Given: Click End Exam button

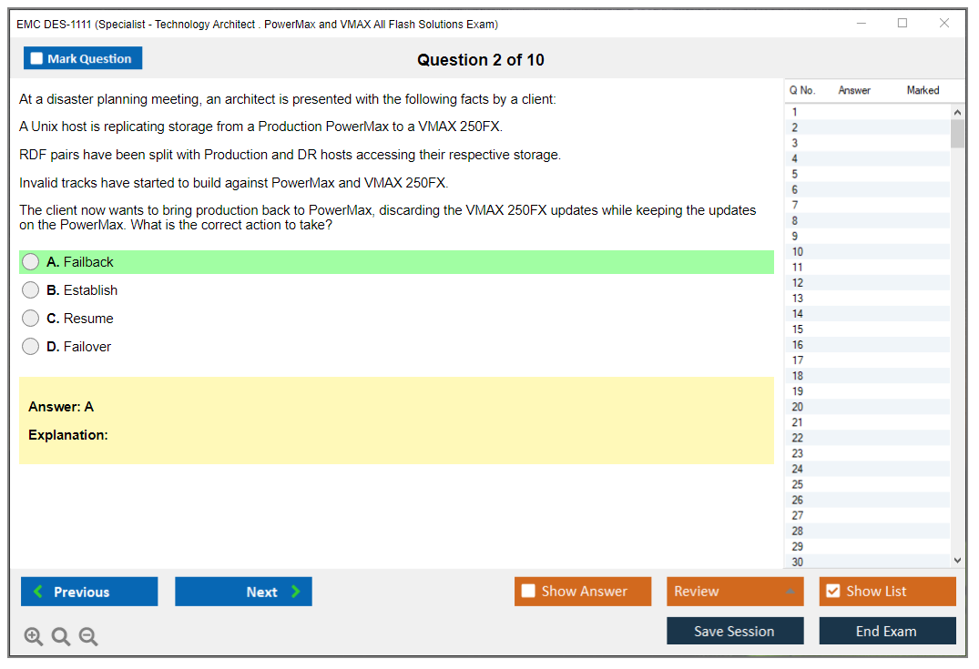Looking at the screenshot, I should [887, 631].
